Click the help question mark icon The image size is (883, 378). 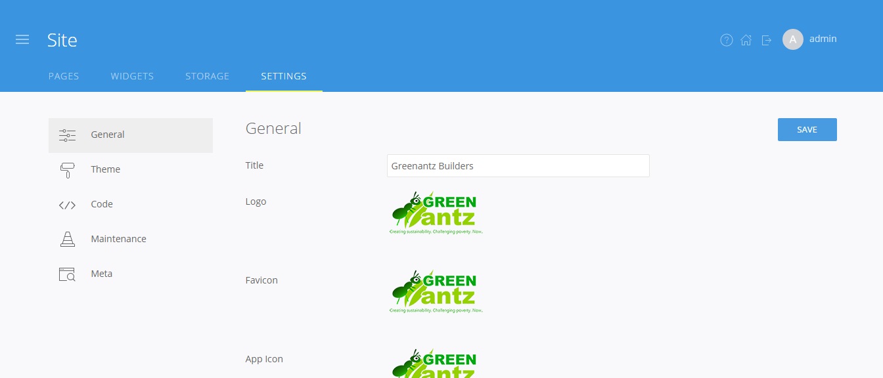tap(727, 40)
